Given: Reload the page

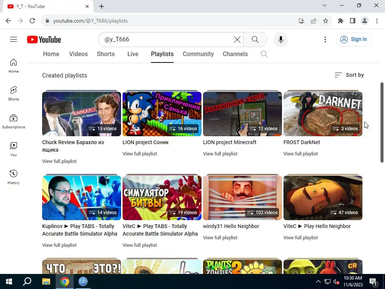Looking at the screenshot, I should coord(32,21).
